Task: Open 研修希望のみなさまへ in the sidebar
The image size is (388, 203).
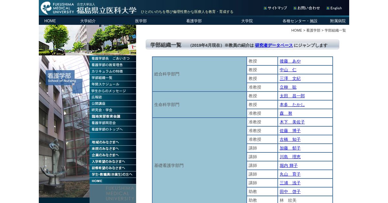Action: click(113, 168)
